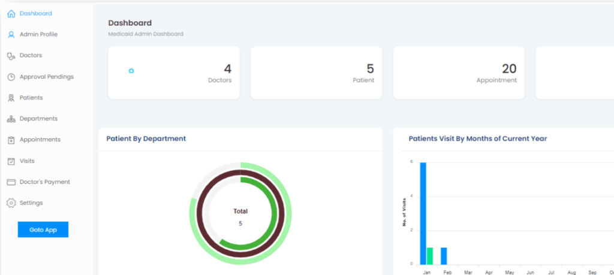Click the blue February bar
This screenshot has width=614, height=275.
point(444,256)
